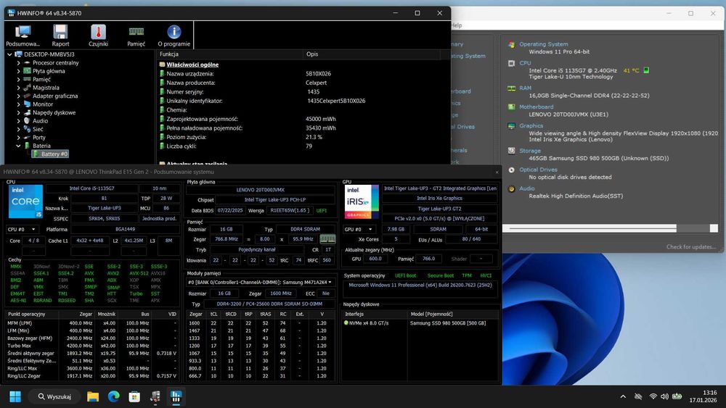Expand Napędy dyskowe tree node
Viewport: 726px width, 408px height.
[x=19, y=113]
